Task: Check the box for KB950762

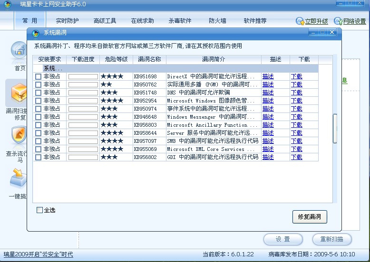Action: point(38,84)
